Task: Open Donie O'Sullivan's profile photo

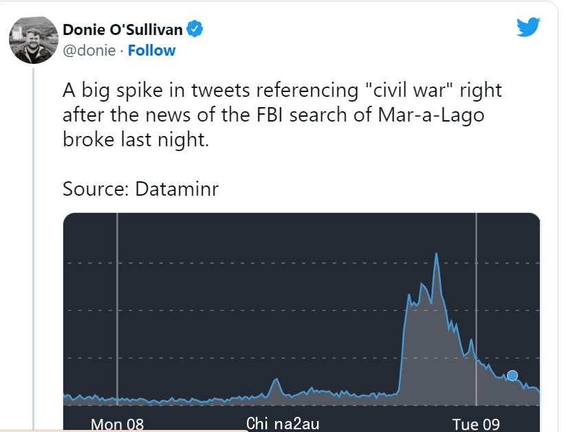Action: point(34,40)
